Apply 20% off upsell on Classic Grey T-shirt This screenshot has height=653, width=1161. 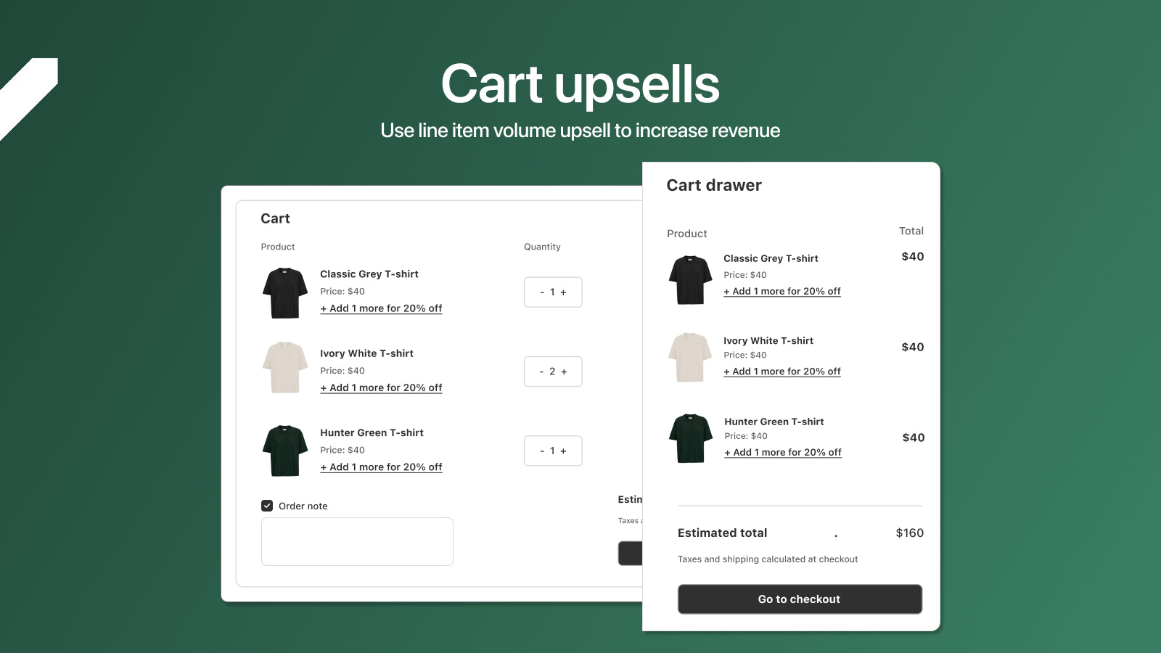tap(381, 308)
